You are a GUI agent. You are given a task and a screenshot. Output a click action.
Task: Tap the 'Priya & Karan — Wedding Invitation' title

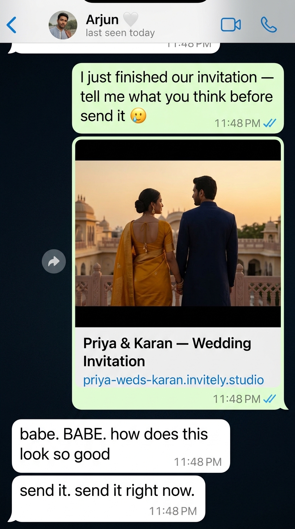point(167,352)
